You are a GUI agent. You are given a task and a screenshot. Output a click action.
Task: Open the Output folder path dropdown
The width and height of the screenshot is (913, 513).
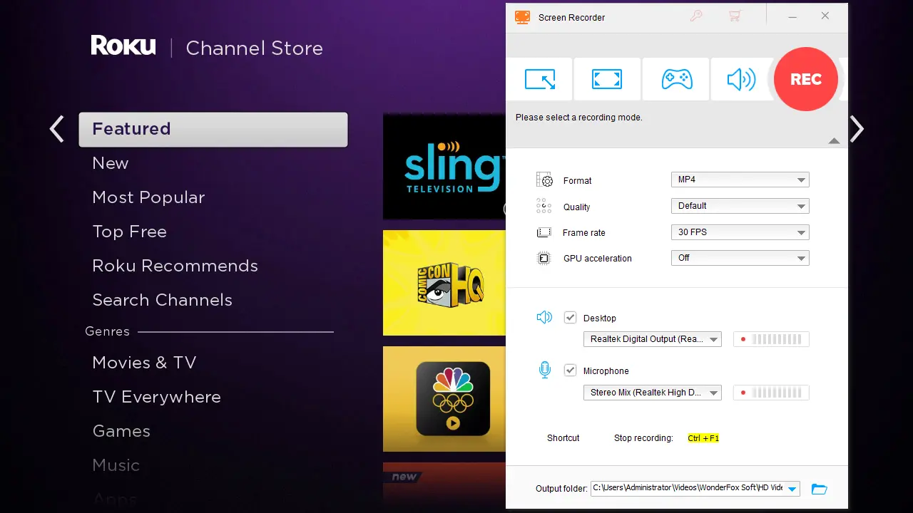click(x=792, y=489)
